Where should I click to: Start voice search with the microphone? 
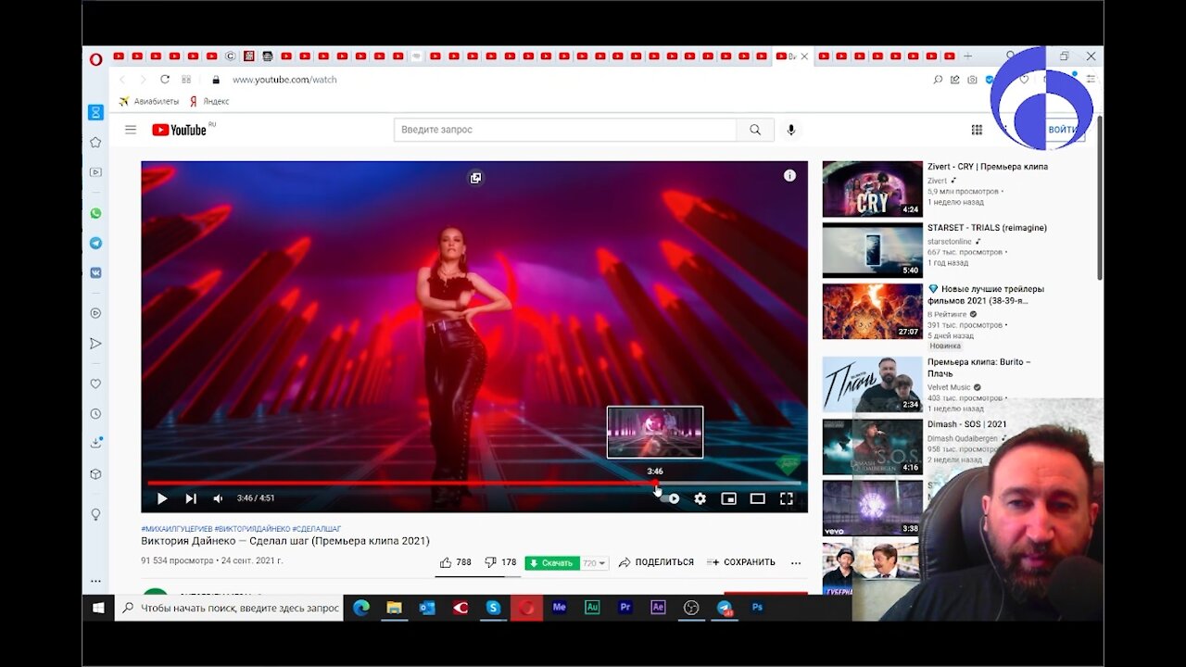point(791,130)
